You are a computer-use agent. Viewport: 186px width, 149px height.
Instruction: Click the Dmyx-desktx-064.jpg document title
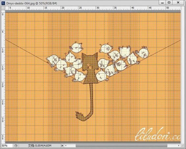point(20,3)
